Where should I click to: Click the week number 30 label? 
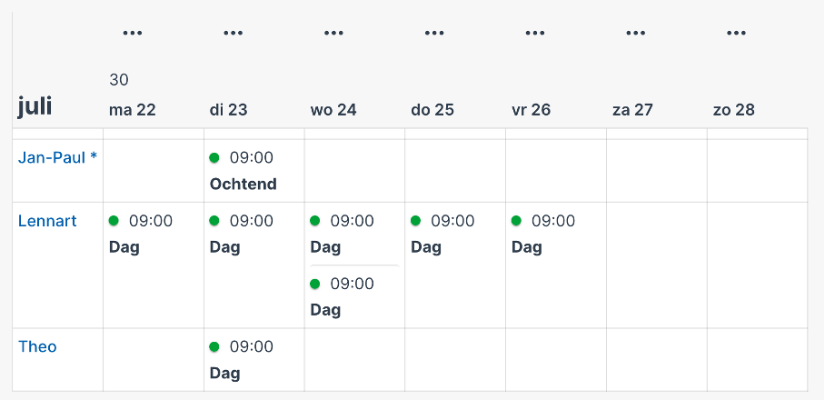119,80
